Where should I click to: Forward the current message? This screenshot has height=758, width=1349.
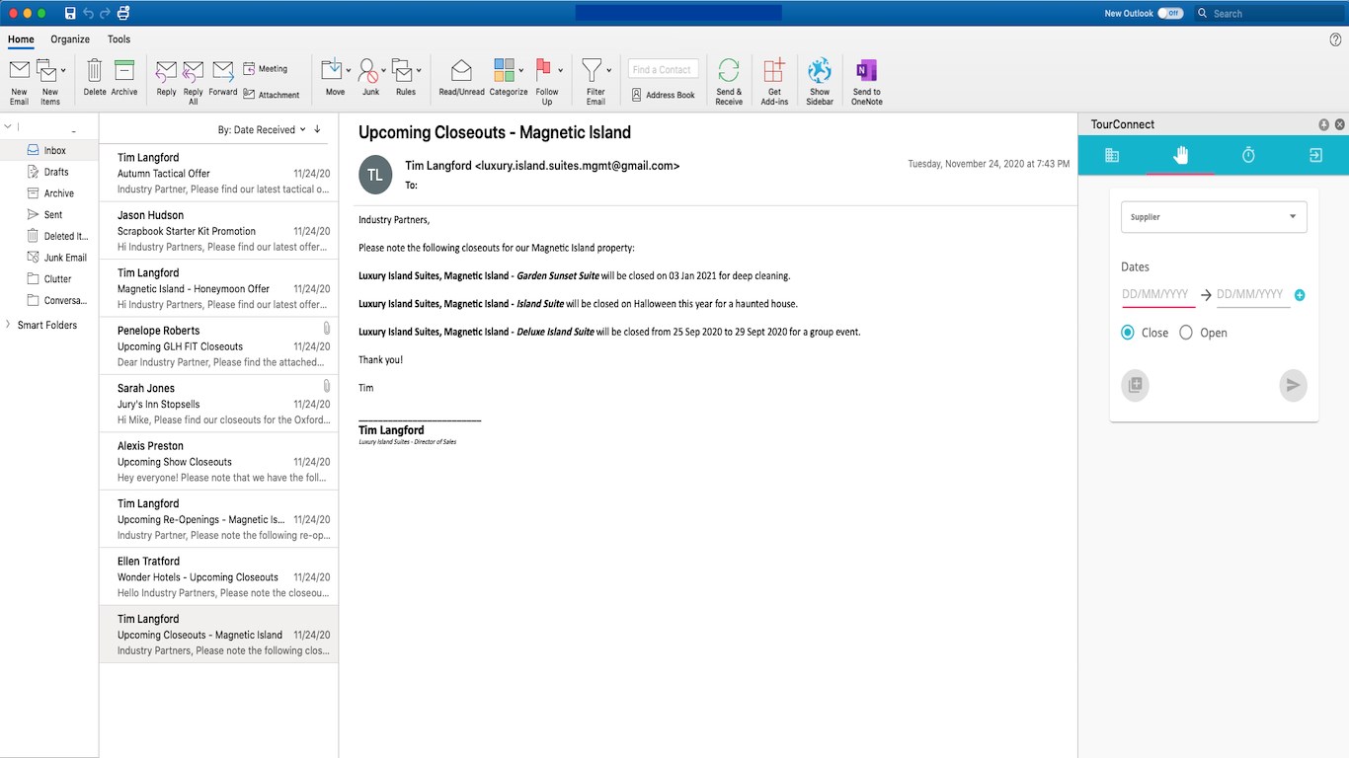click(223, 77)
